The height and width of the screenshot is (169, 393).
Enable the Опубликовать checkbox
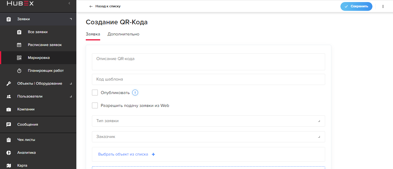(x=95, y=93)
